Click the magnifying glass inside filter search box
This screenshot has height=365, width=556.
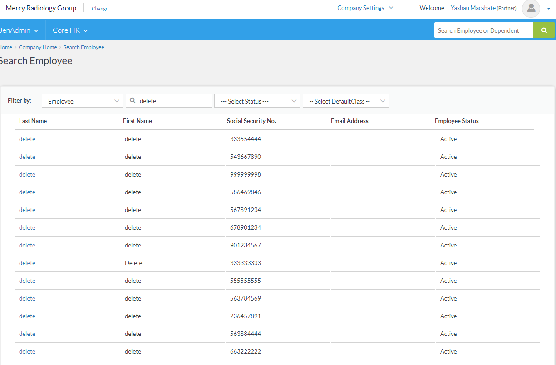pyautogui.click(x=132, y=100)
